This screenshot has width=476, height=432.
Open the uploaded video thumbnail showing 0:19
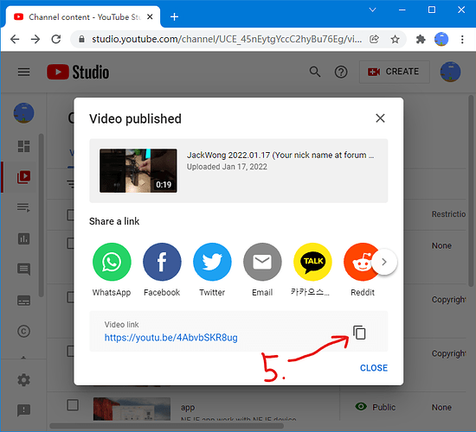coord(138,171)
